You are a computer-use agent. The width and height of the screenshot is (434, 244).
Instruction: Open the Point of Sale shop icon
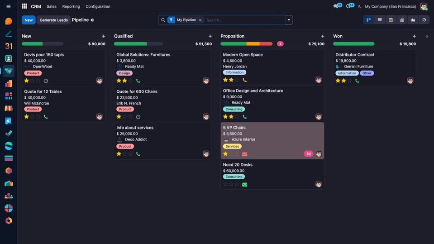[x=9, y=108]
